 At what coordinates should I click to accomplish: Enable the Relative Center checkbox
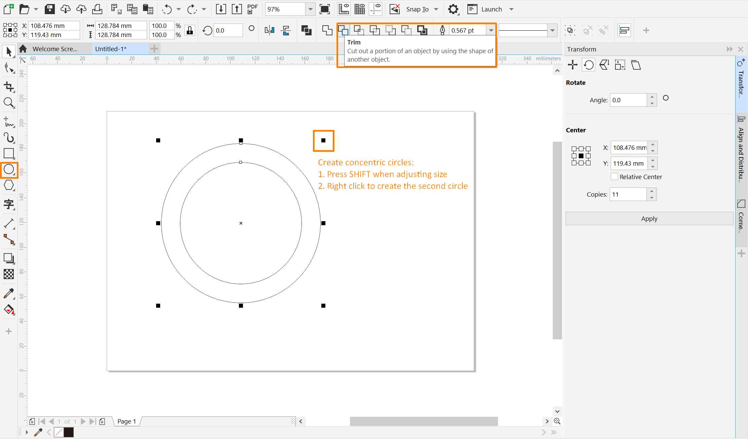coord(614,176)
